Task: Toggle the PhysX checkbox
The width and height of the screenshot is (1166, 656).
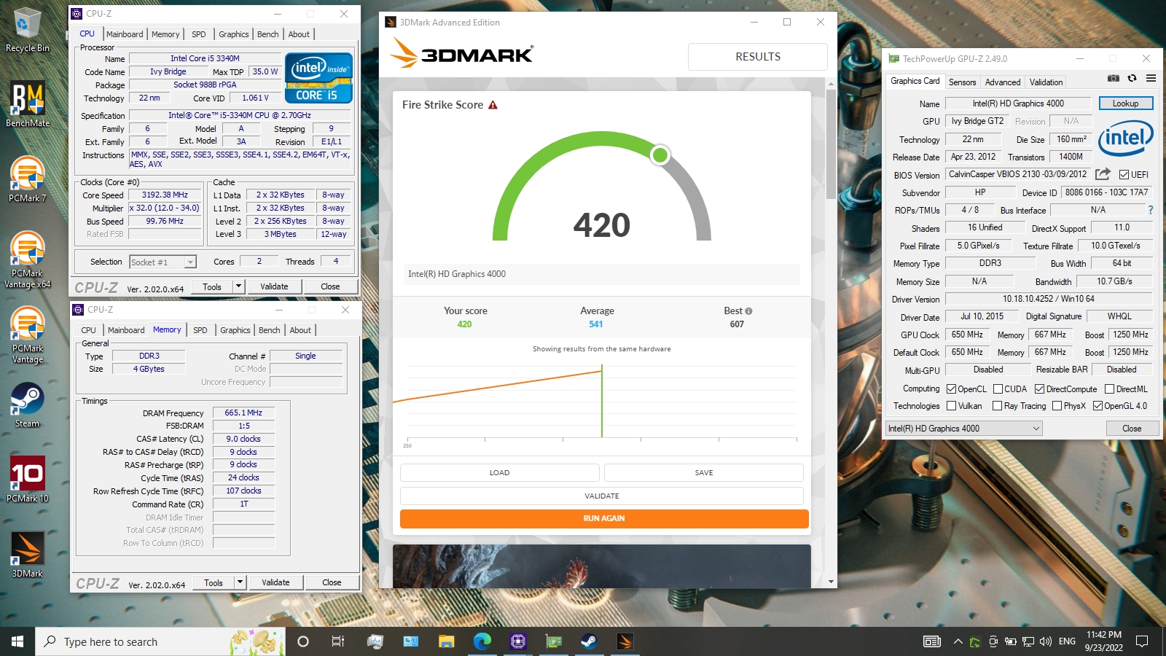Action: 1057,406
